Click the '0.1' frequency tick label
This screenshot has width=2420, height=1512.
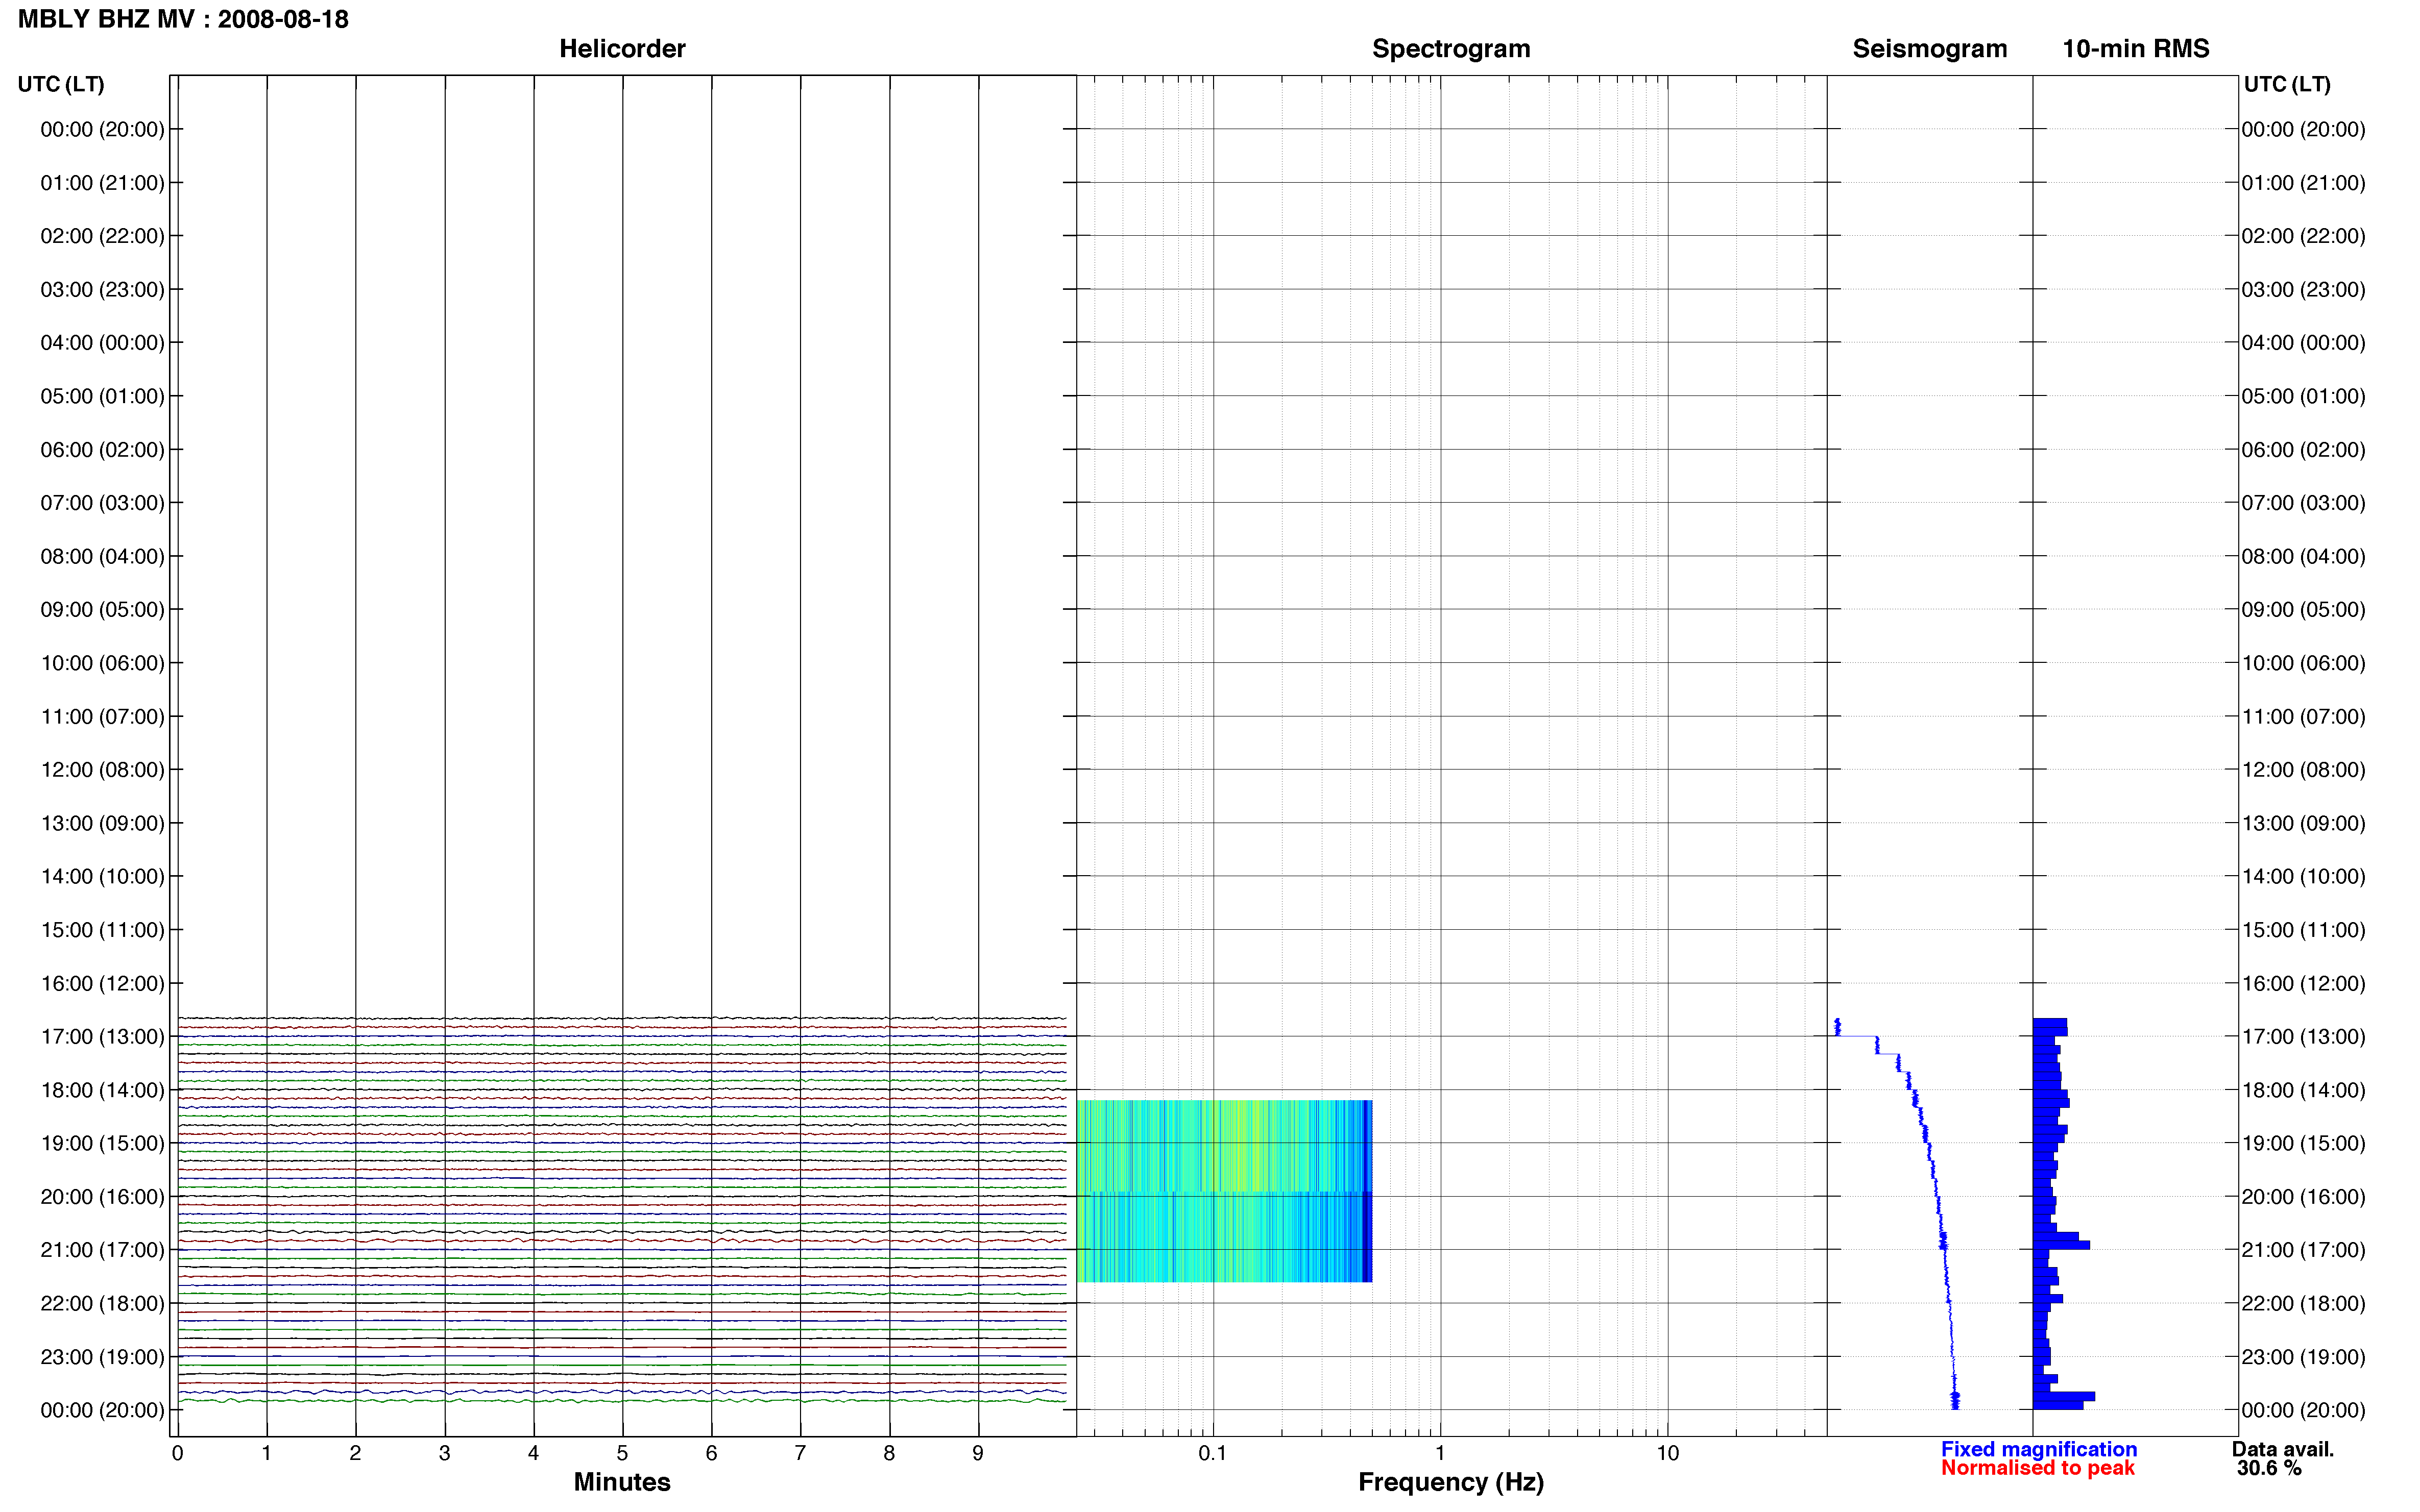(1213, 1453)
